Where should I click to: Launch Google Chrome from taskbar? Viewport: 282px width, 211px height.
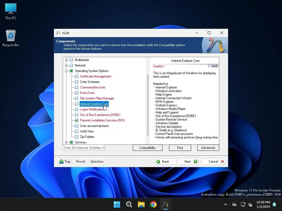153,204
